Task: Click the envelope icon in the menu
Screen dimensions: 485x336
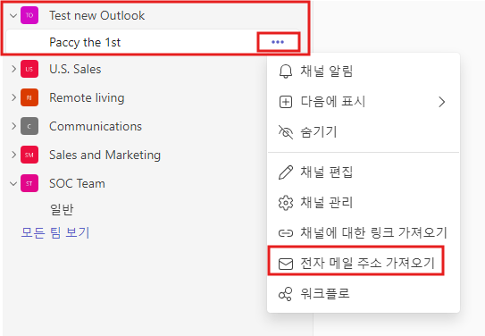Action: tap(286, 264)
